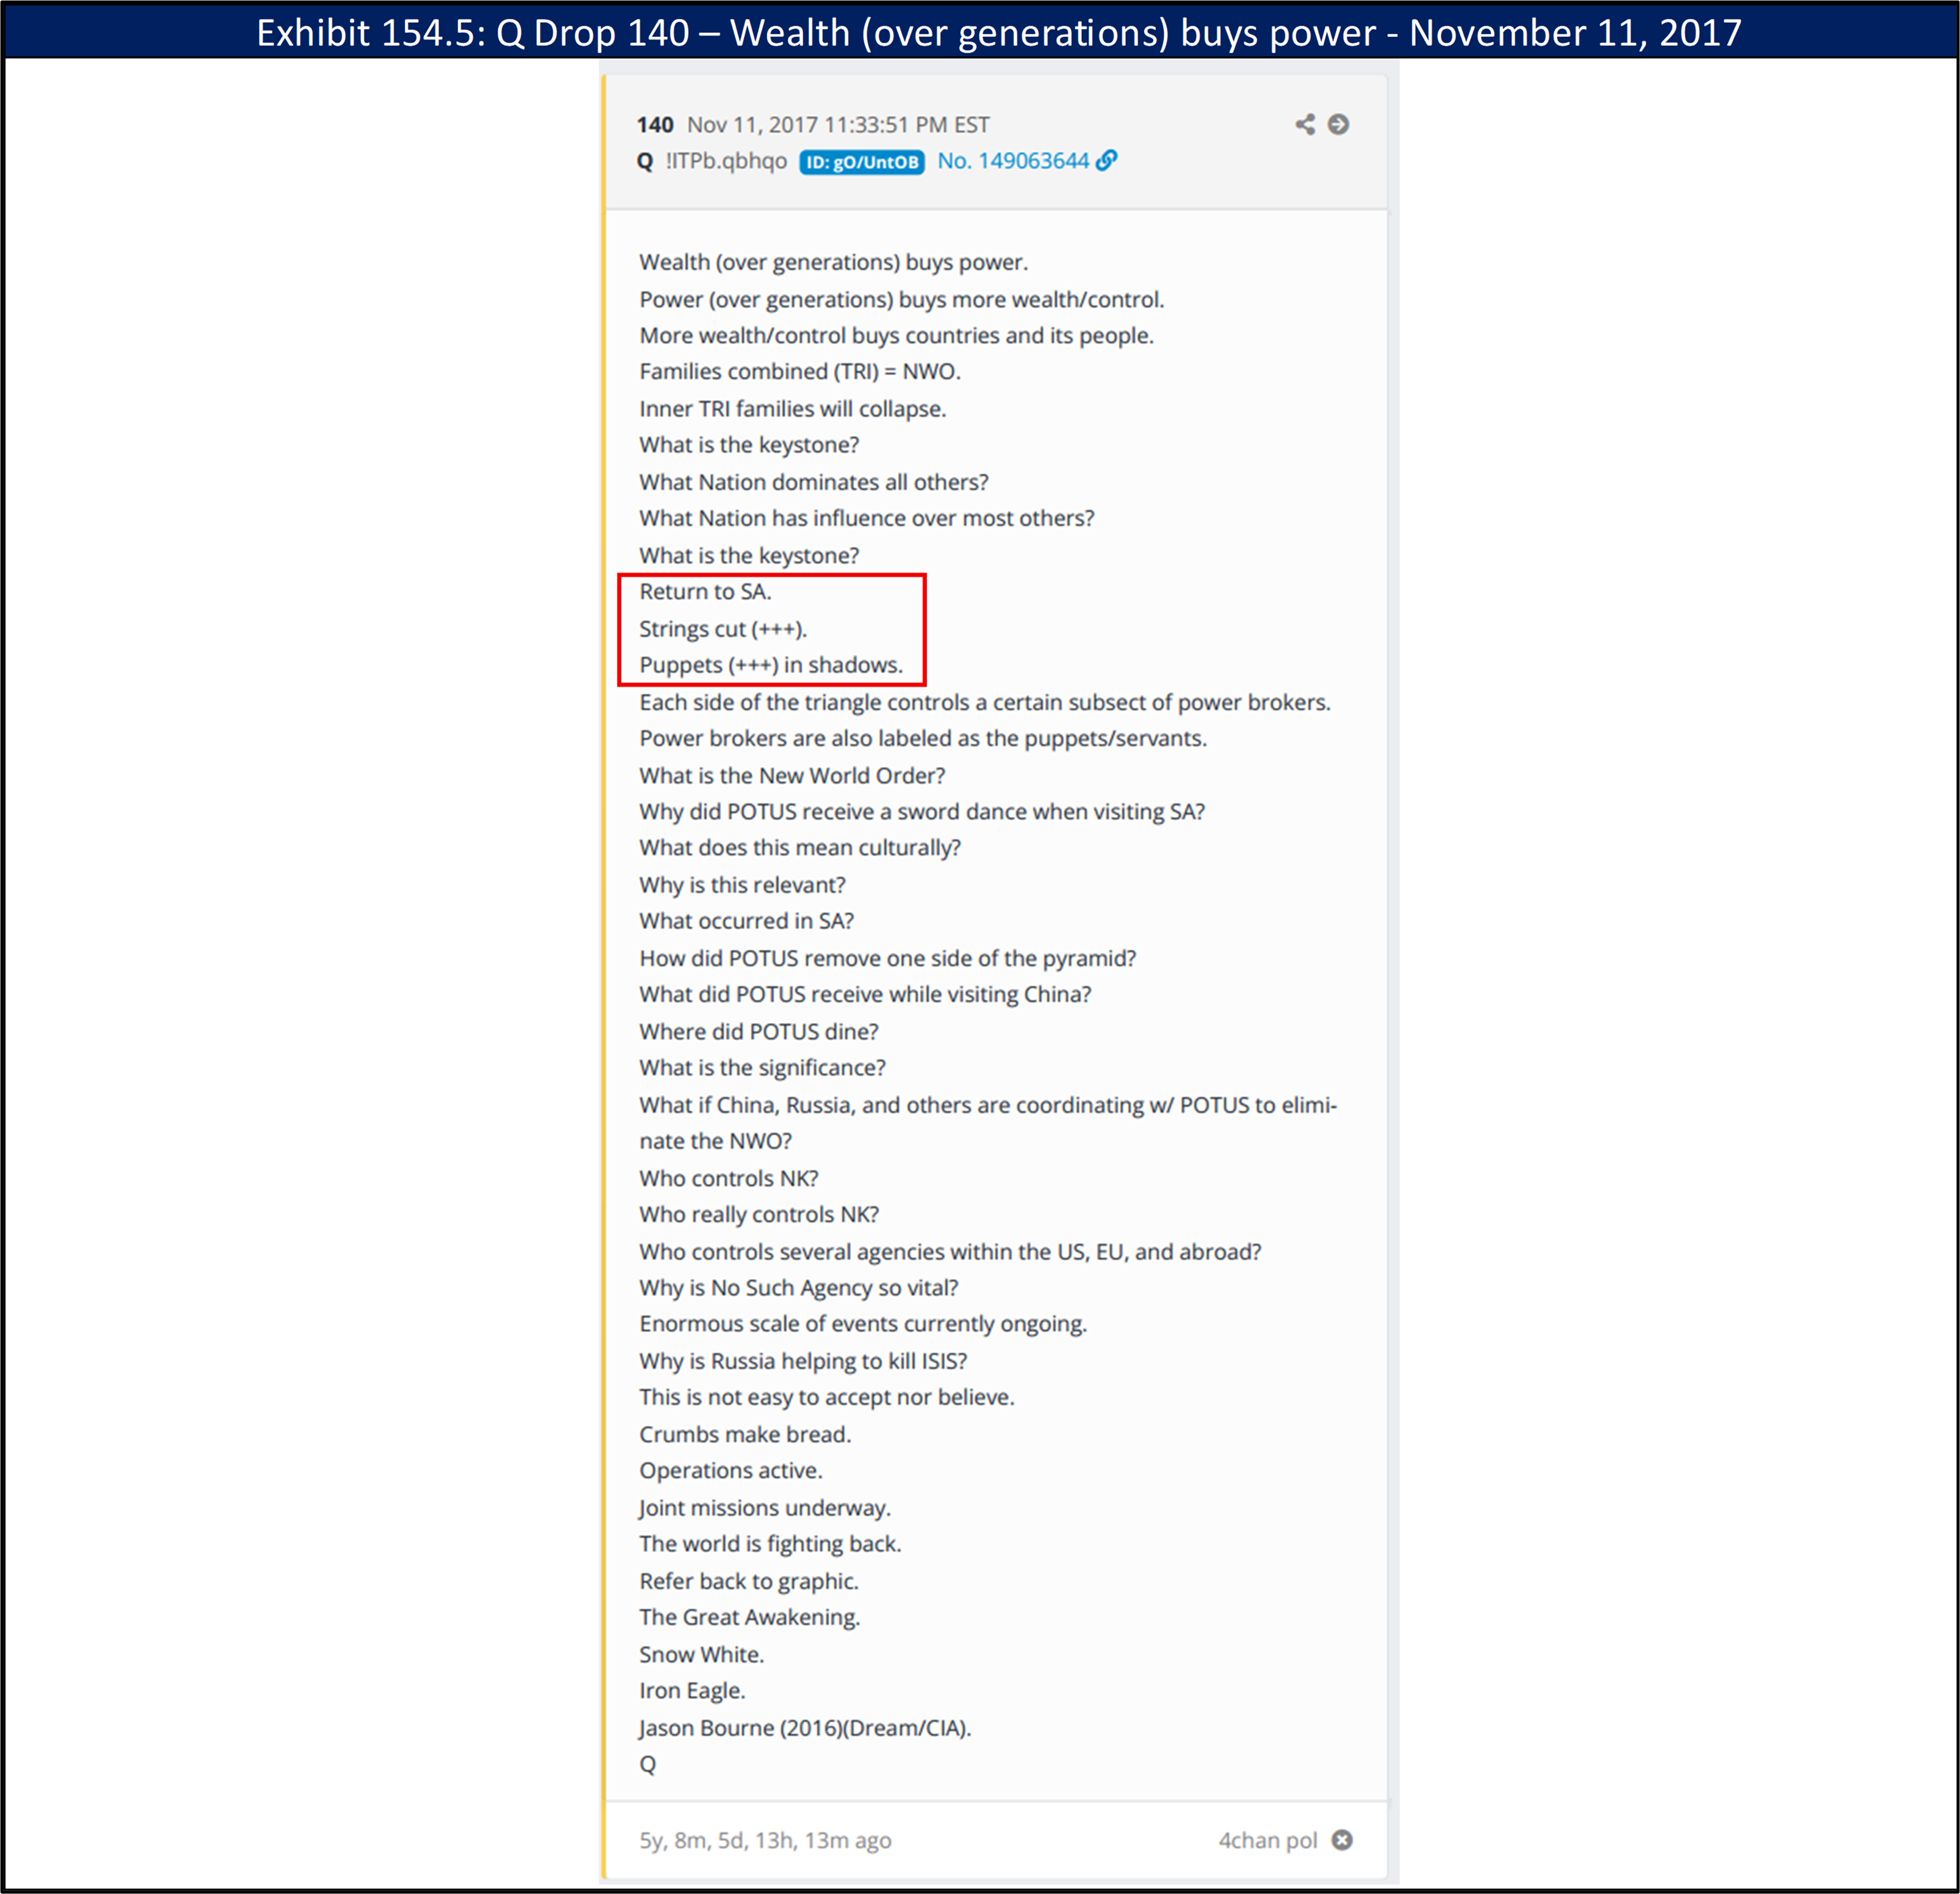The width and height of the screenshot is (1960, 1894).
Task: Click the line 'The Great Awakening.'
Action: [x=749, y=1617]
